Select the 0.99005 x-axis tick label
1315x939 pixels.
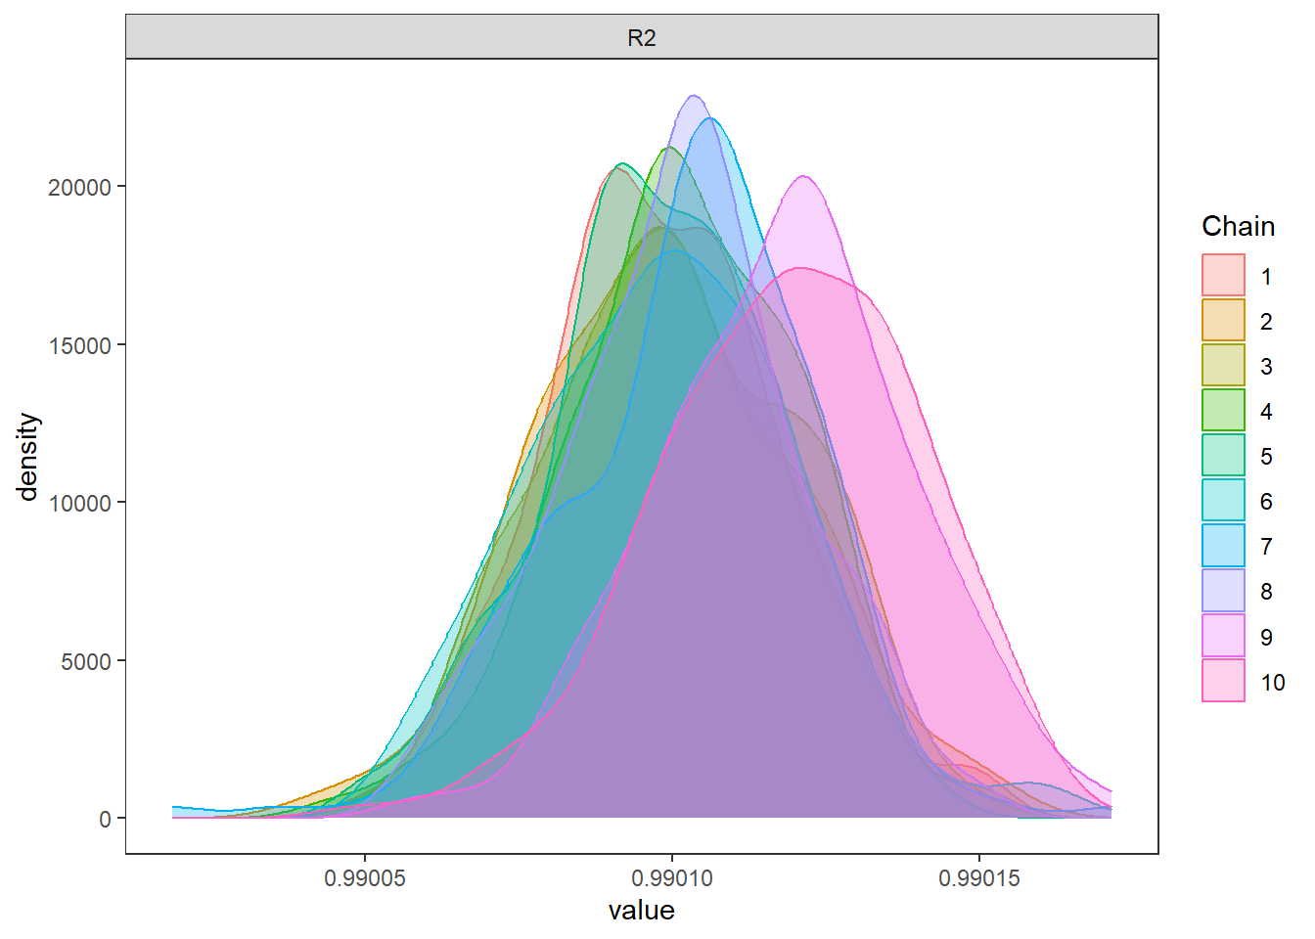(x=365, y=878)
